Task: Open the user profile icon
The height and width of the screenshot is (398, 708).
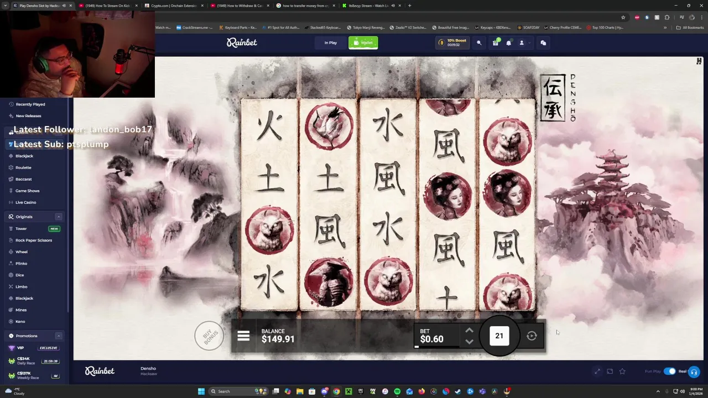Action: (x=521, y=43)
